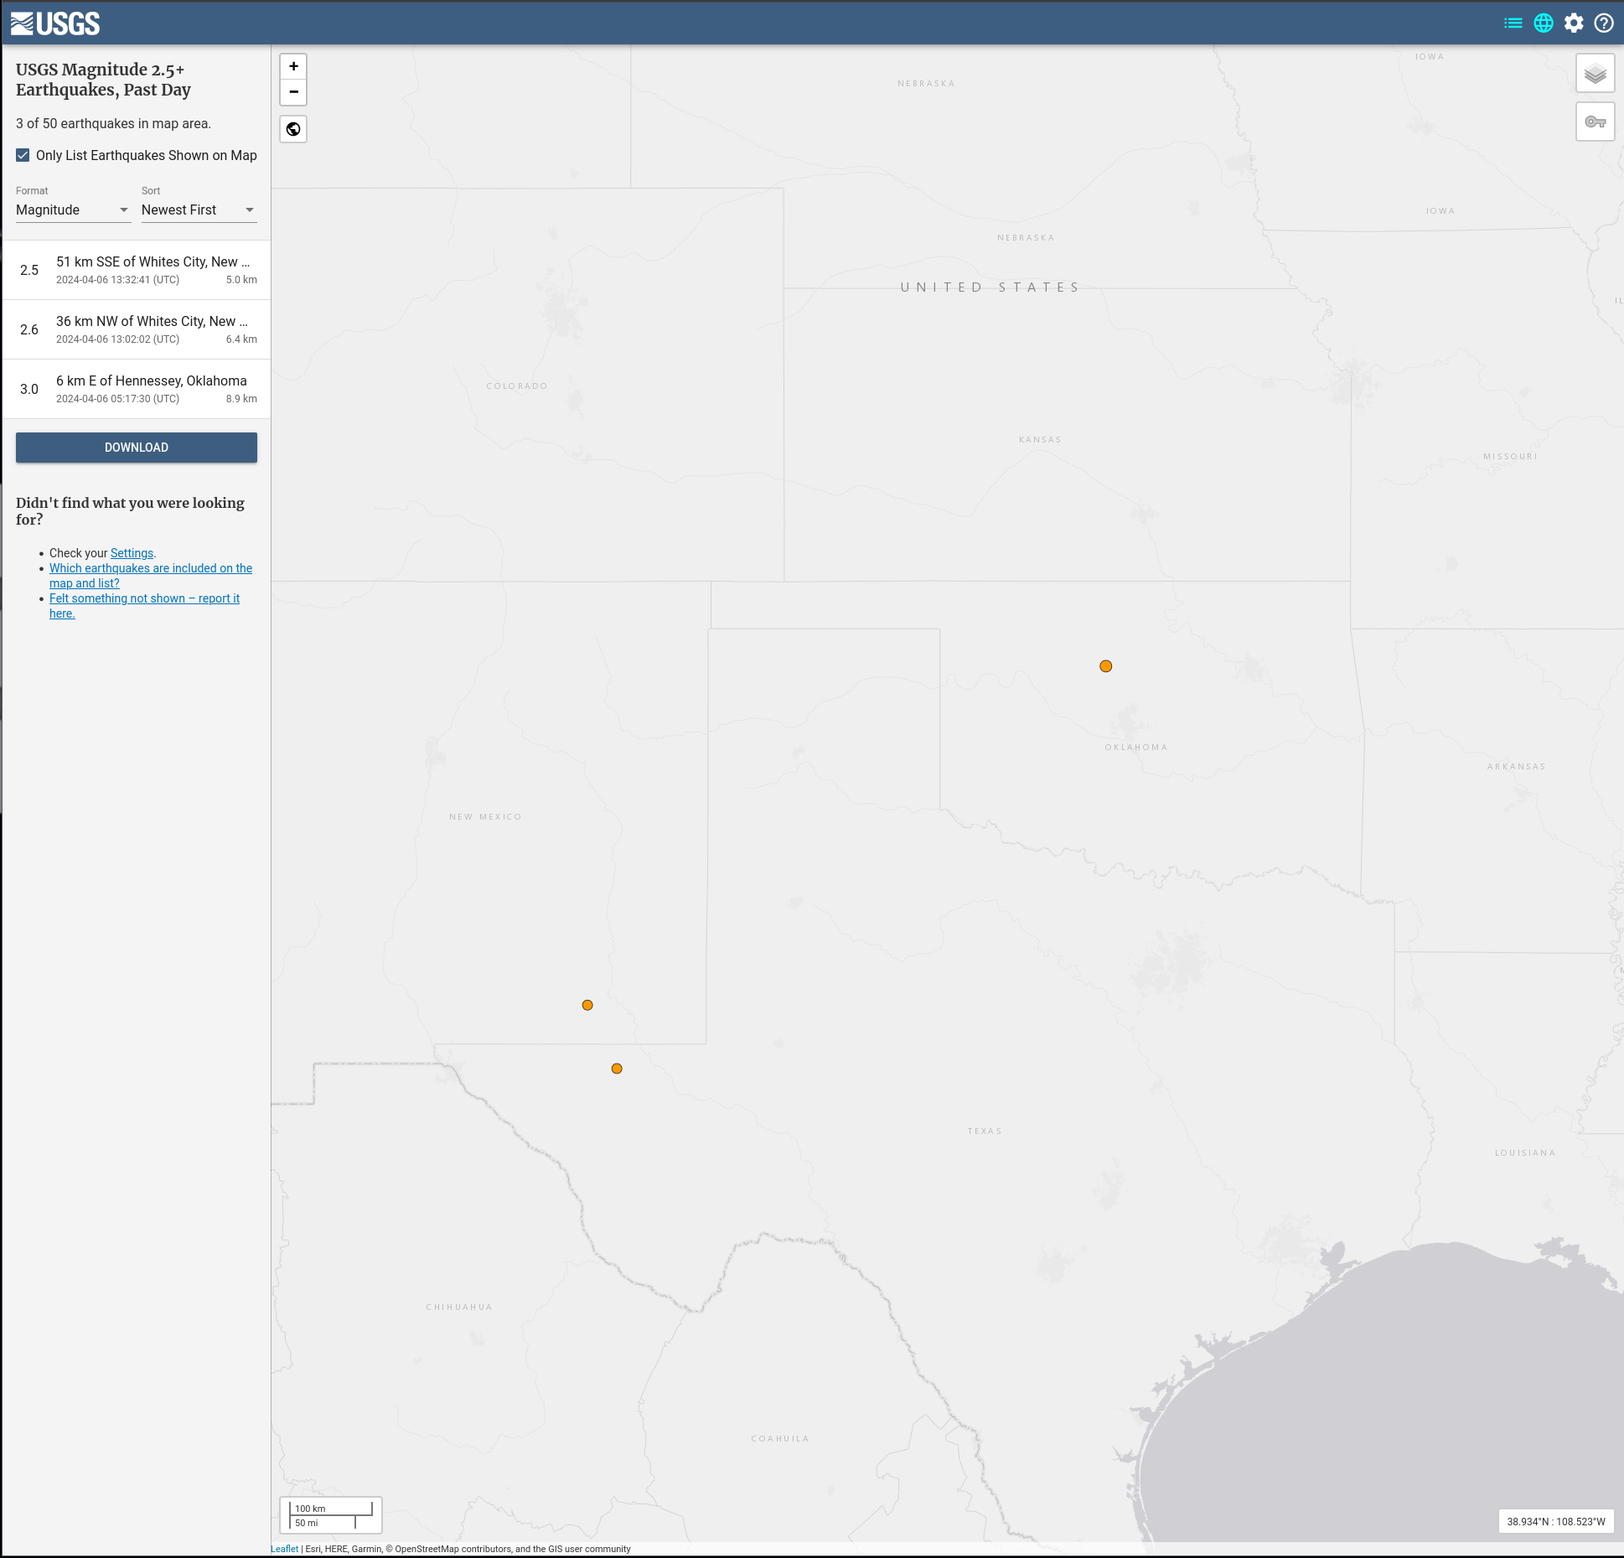Open the settings gear icon
Viewport: 1624px width, 1558px height.
(1574, 23)
